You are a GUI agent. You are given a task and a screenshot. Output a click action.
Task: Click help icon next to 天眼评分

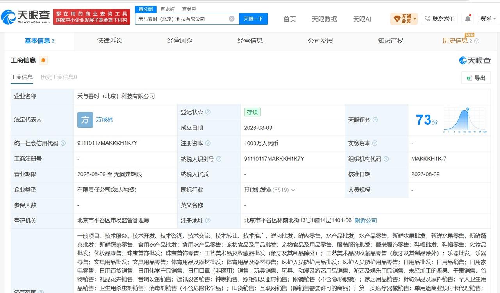coord(375,120)
